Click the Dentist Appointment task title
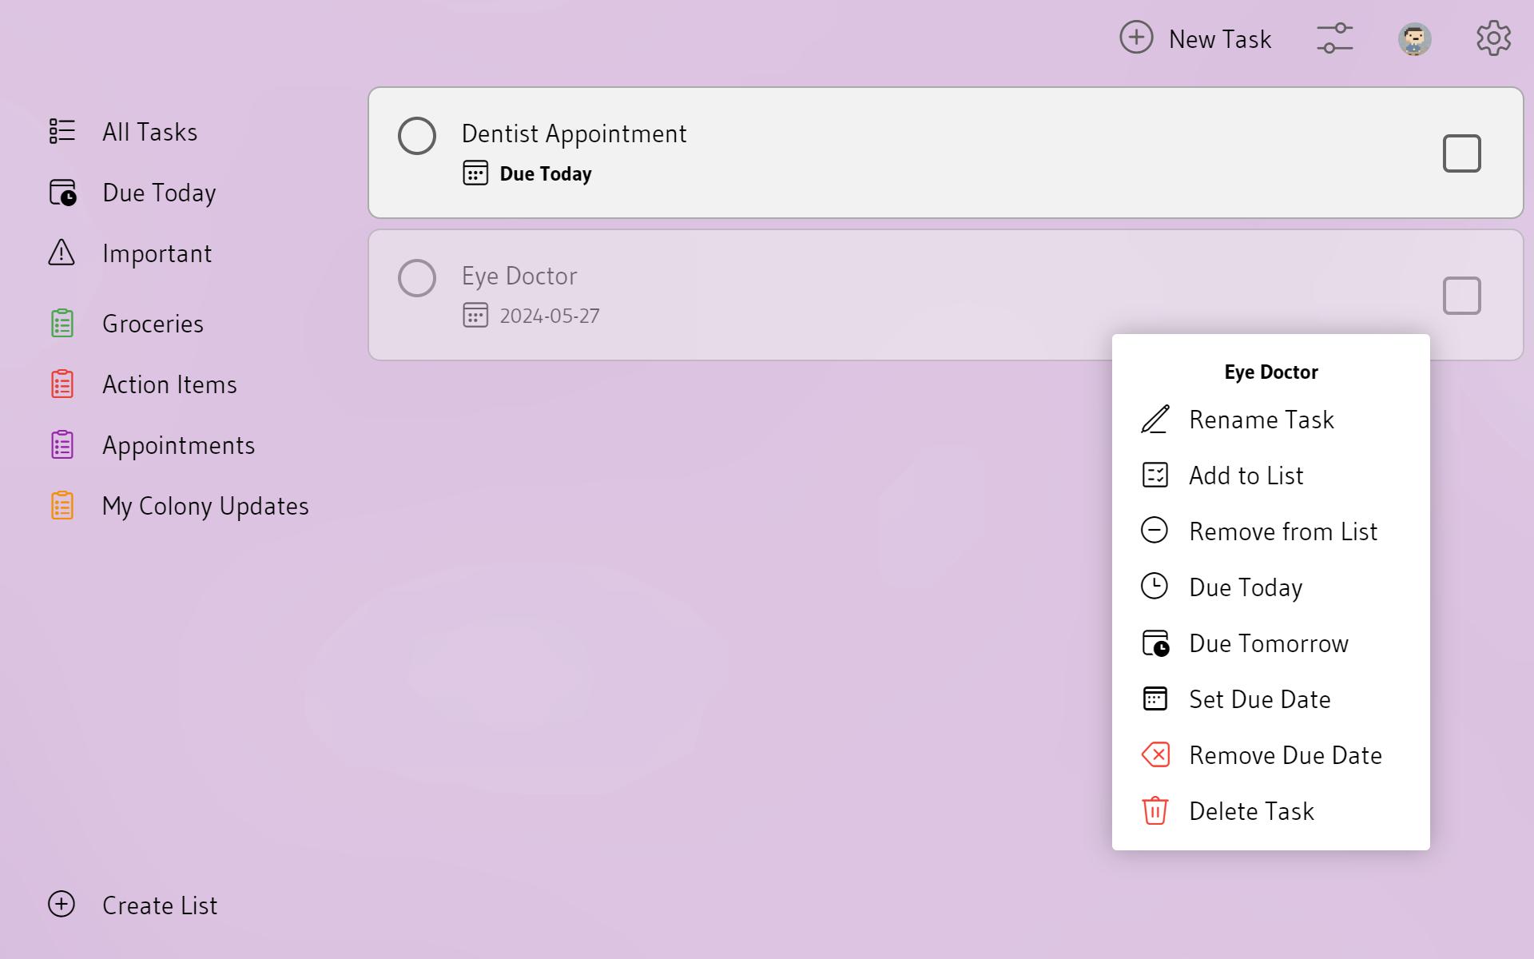Viewport: 1534px width, 959px height. pos(574,133)
